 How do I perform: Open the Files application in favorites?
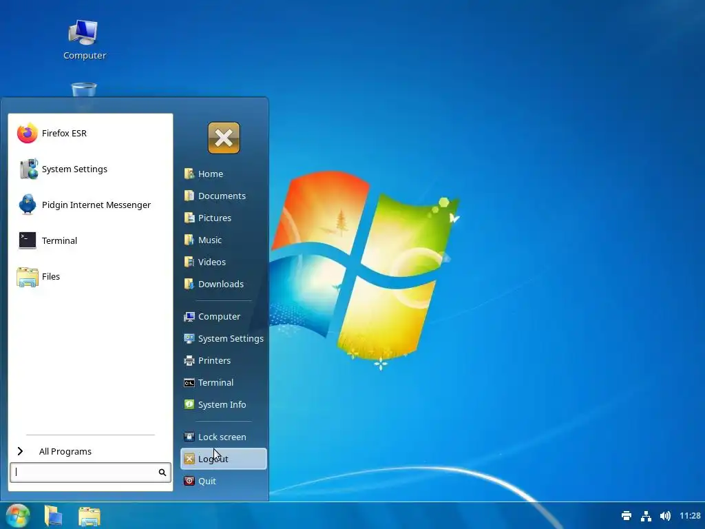coord(90,276)
